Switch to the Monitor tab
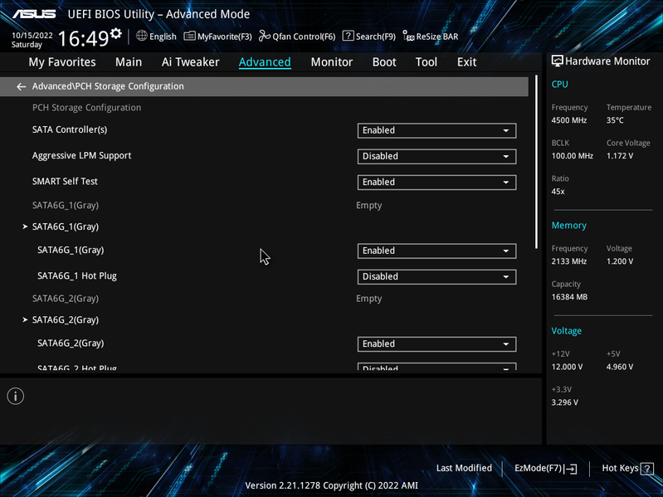The image size is (663, 497). (332, 62)
